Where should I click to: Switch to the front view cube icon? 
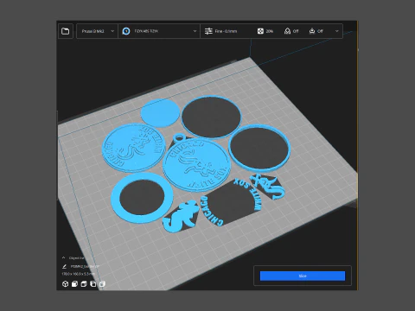click(x=74, y=284)
